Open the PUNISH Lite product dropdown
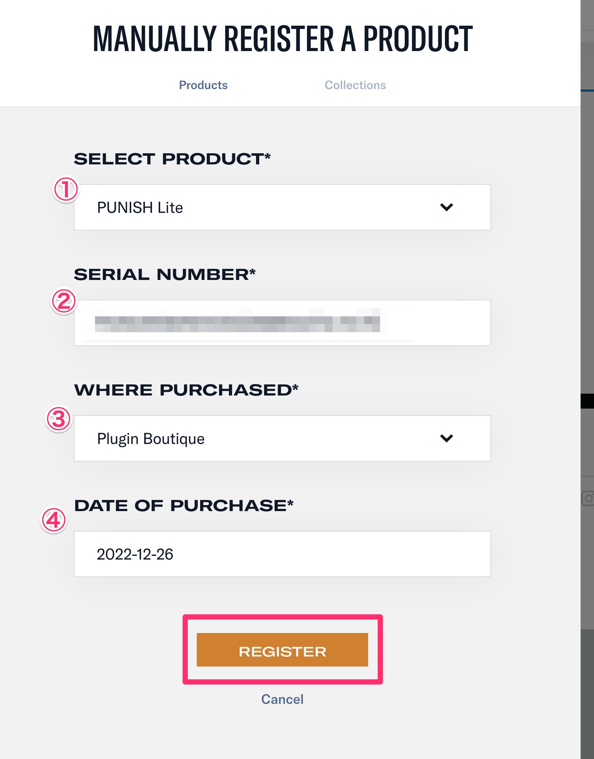The height and width of the screenshot is (759, 594). click(x=261, y=207)
